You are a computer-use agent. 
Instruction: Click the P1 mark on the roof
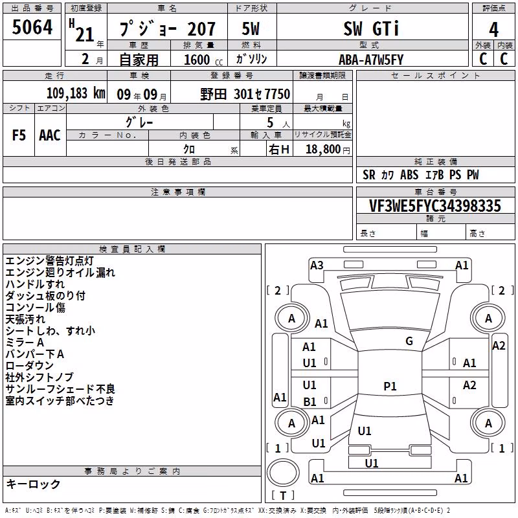390,386
